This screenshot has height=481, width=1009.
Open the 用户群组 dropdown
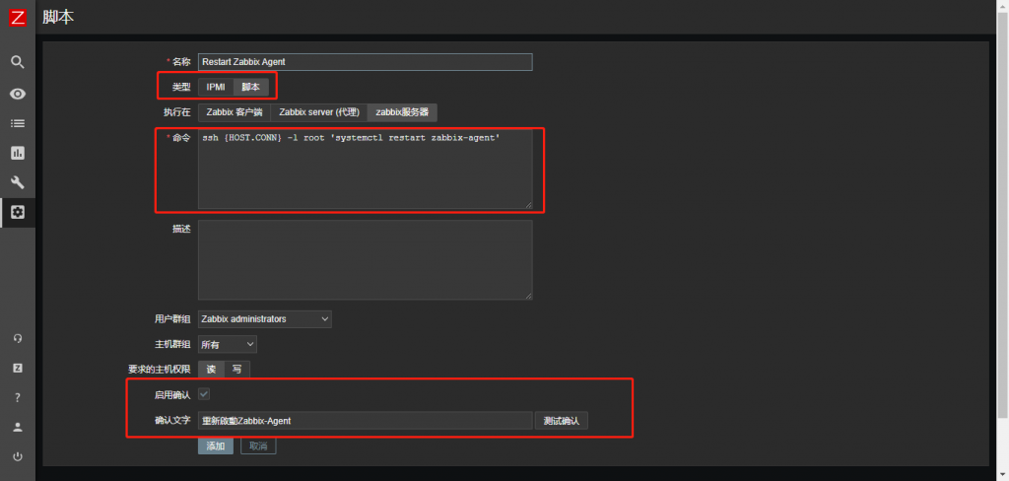pyautogui.click(x=264, y=318)
